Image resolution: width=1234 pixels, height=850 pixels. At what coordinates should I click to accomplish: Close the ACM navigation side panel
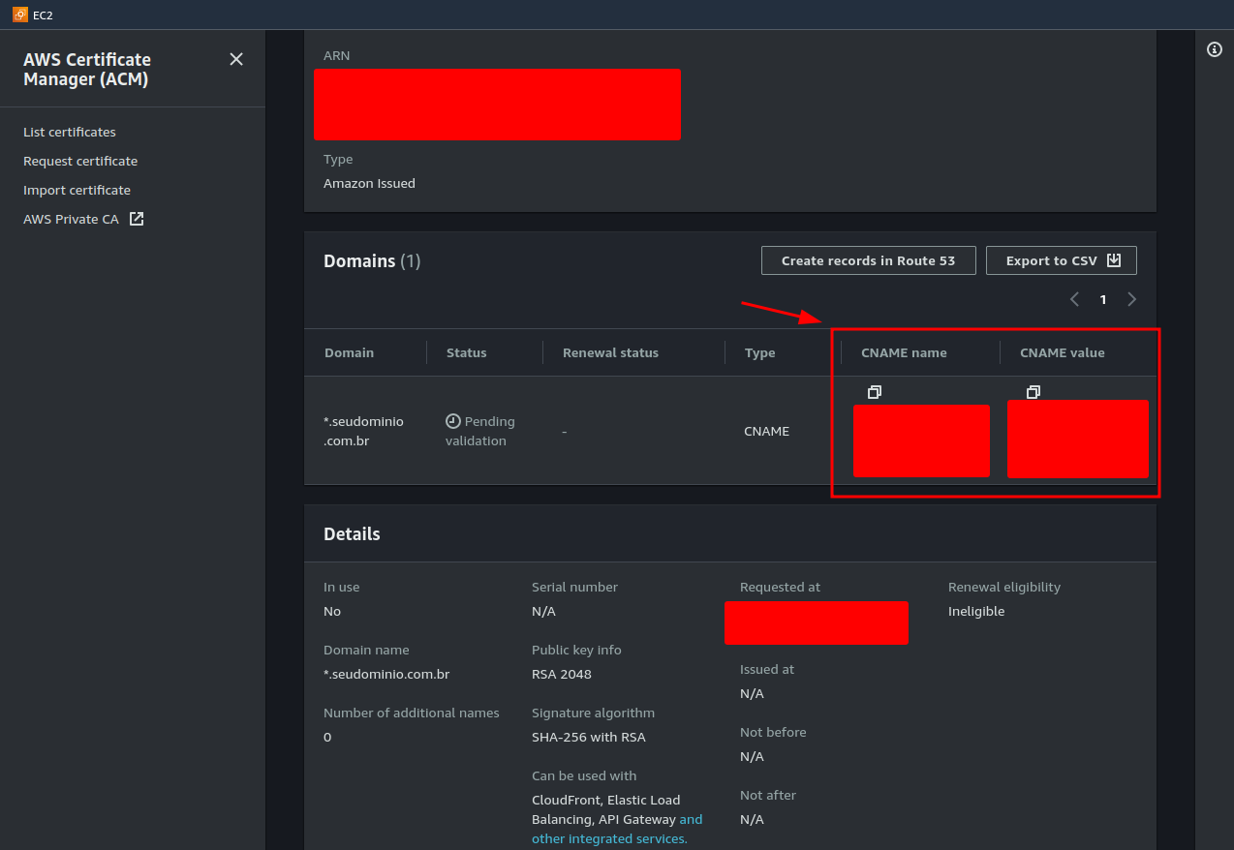coord(235,59)
